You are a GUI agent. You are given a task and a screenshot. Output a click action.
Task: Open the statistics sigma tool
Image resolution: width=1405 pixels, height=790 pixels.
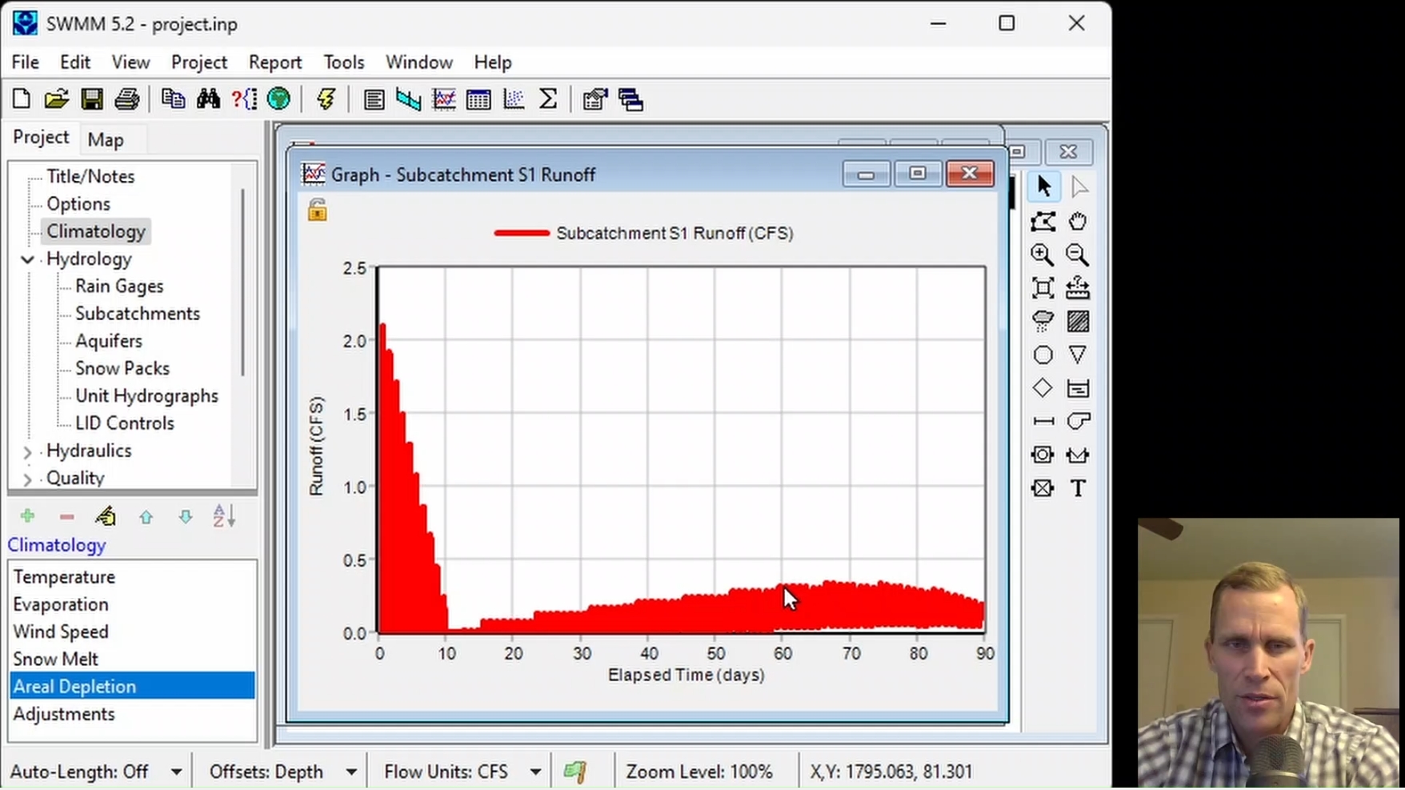tap(548, 99)
